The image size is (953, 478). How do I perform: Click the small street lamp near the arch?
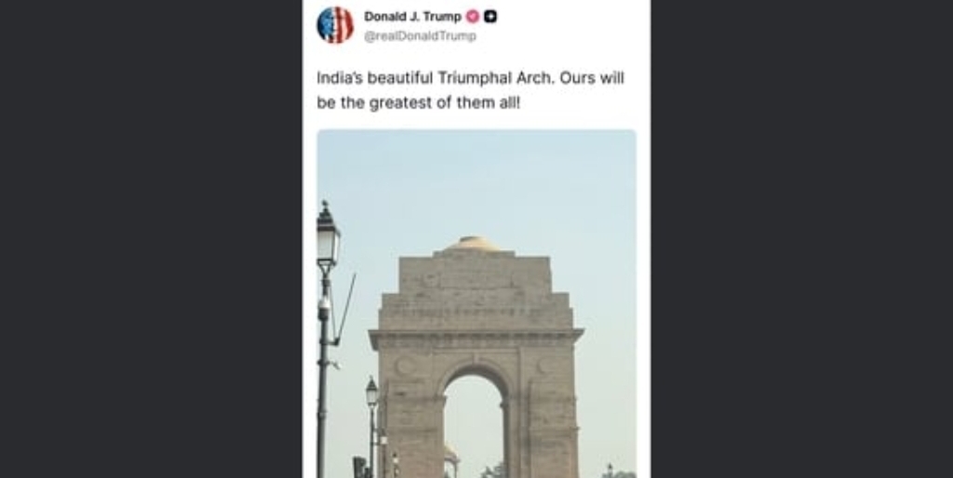click(372, 425)
